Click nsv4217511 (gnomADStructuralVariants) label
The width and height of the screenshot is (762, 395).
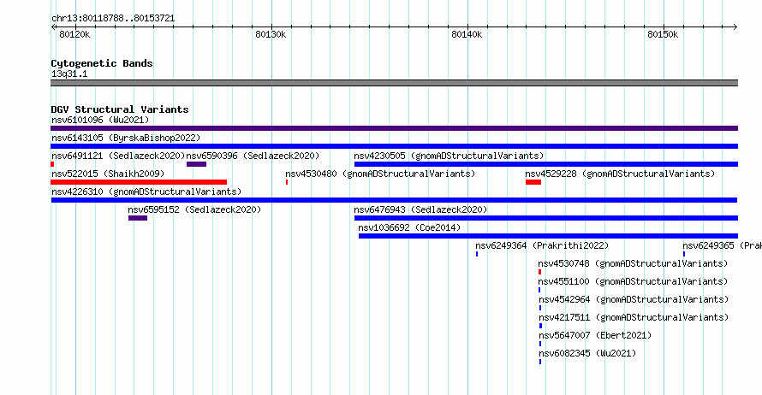634,317
